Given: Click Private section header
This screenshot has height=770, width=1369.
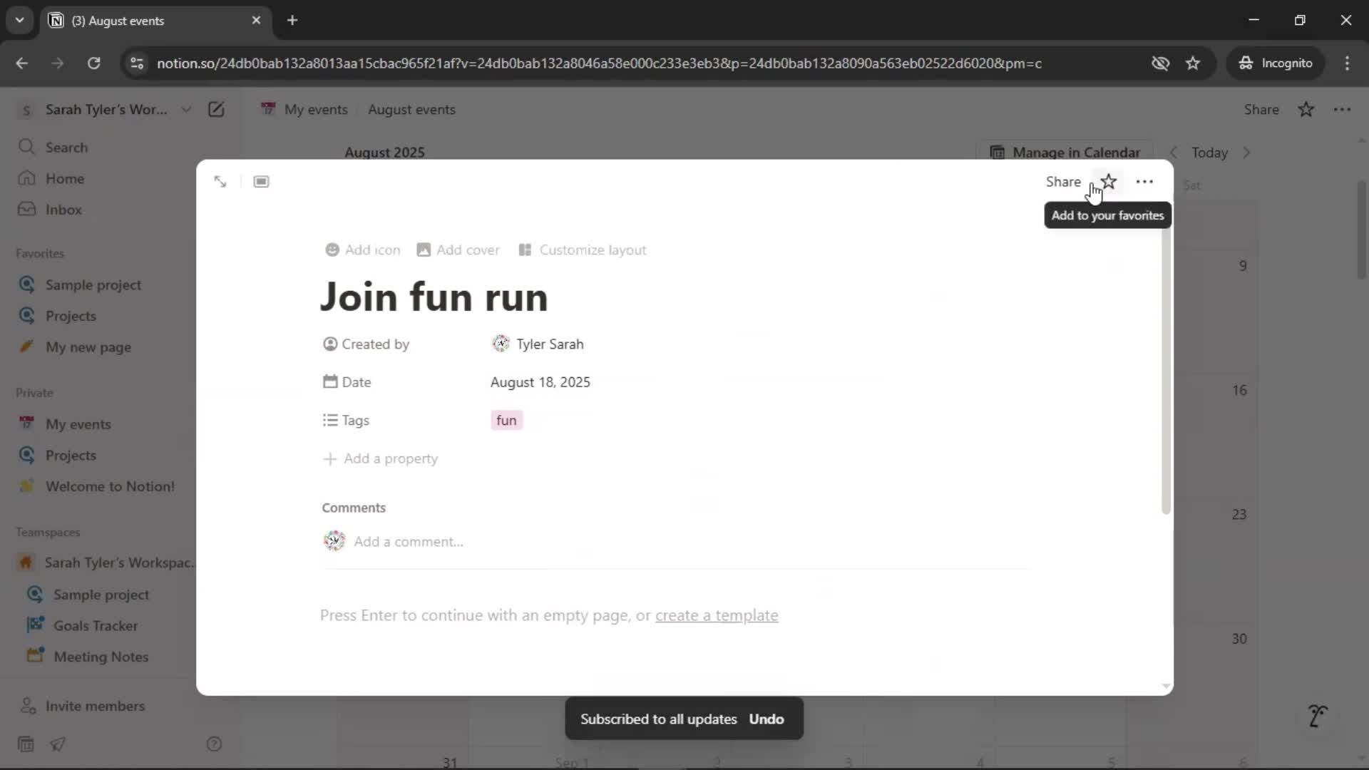Looking at the screenshot, I should point(34,393).
